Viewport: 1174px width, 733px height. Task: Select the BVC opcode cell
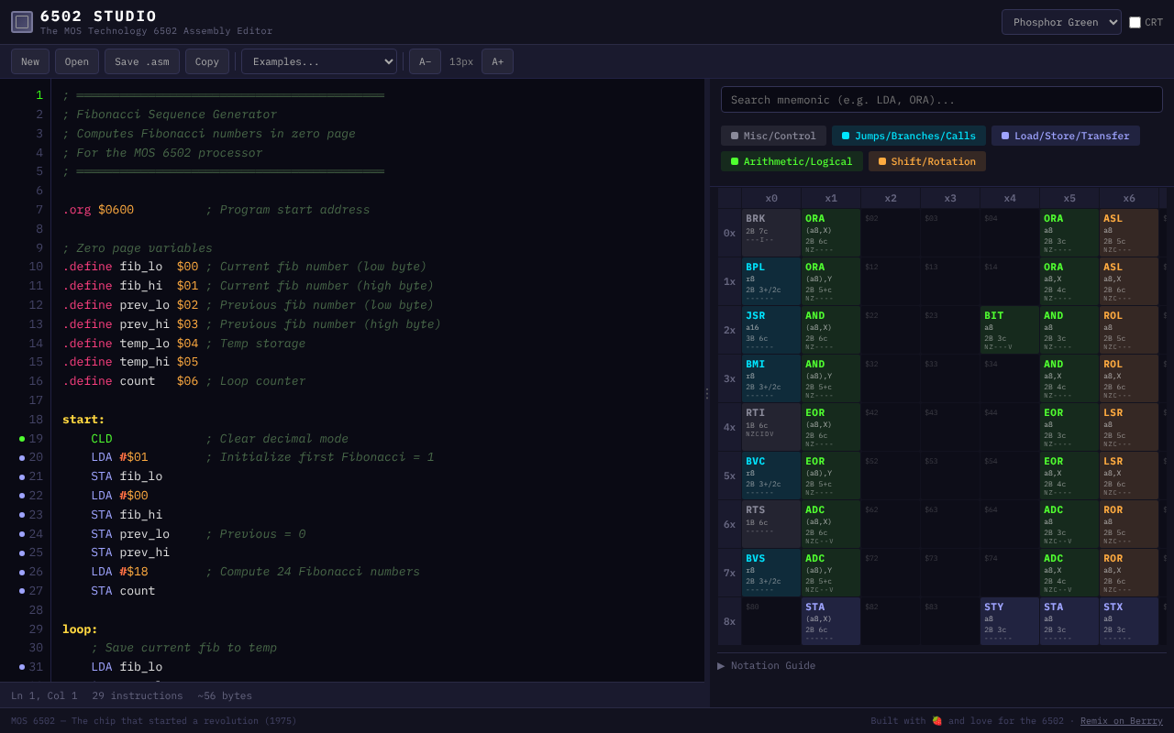tap(771, 476)
